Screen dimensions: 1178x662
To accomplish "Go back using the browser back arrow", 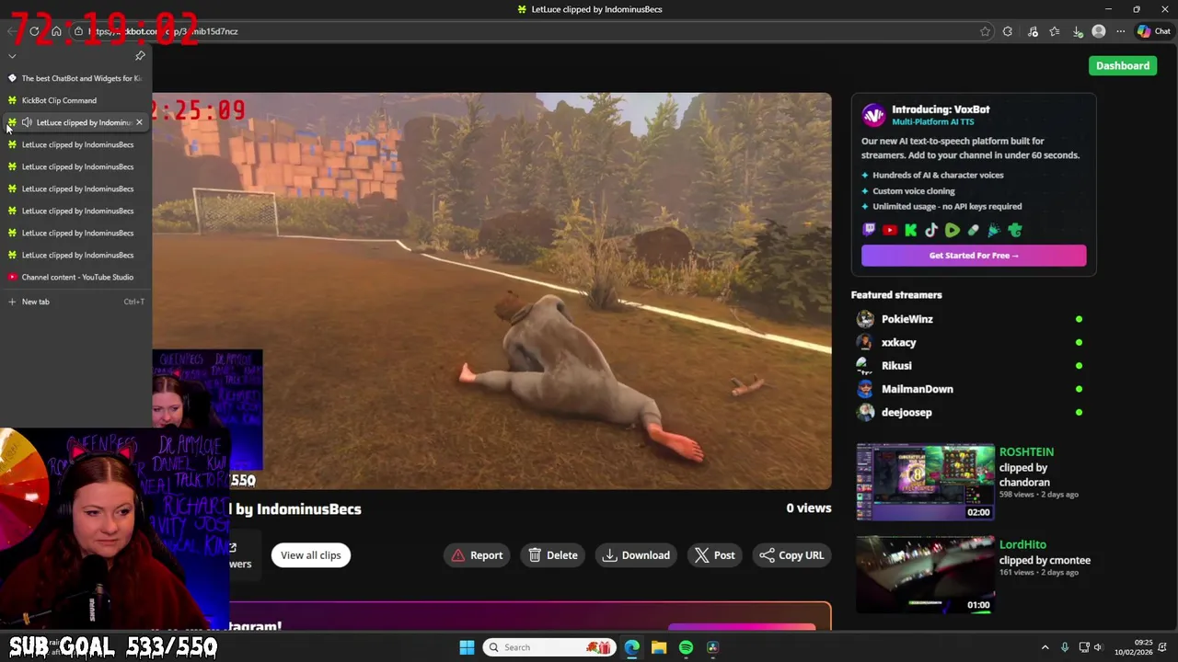I will pyautogui.click(x=11, y=31).
